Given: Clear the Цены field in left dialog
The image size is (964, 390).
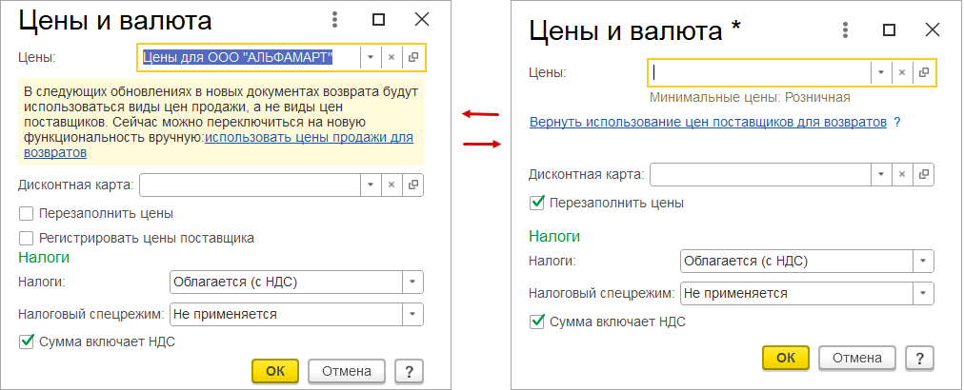Looking at the screenshot, I should coord(391,57).
